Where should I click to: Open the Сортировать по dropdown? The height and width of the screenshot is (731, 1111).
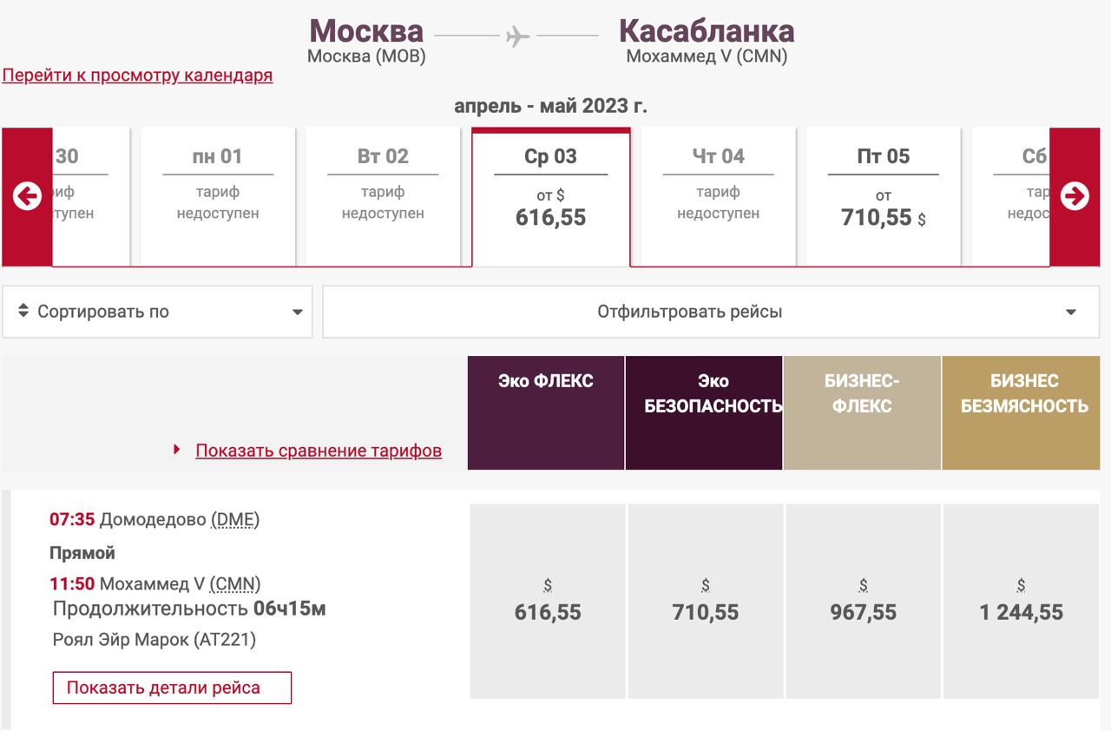pos(157,312)
